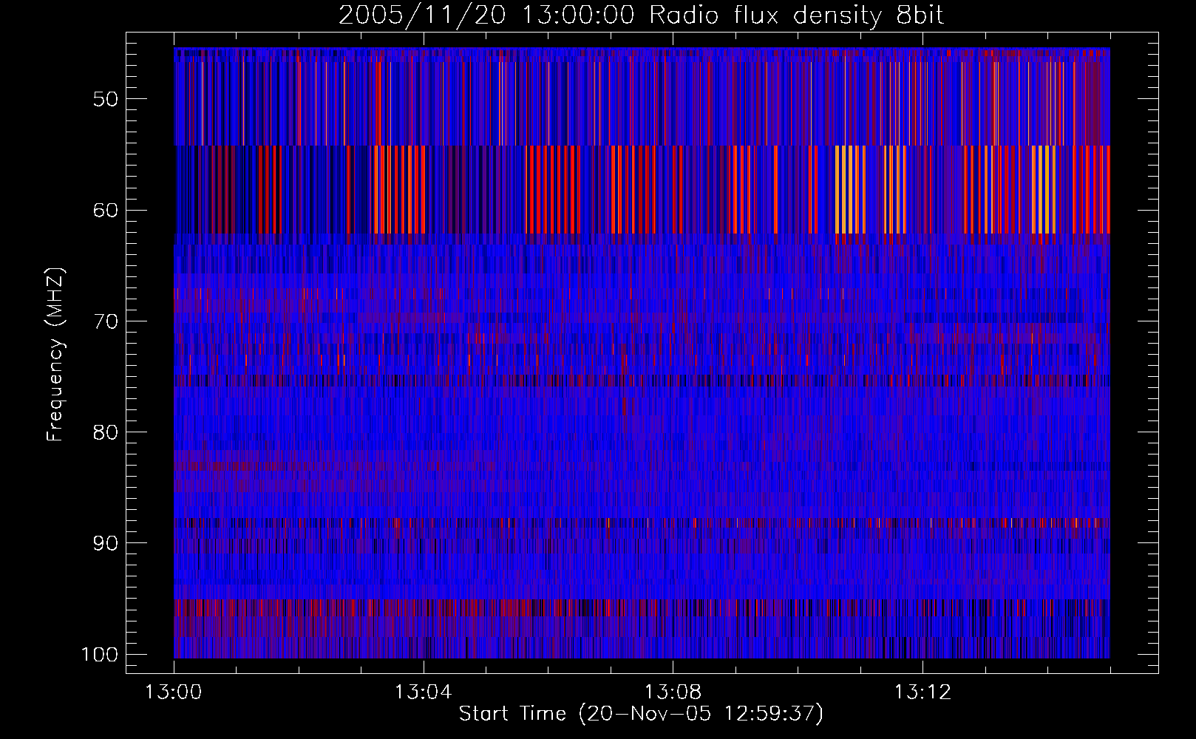This screenshot has width=1196, height=739.
Task: Click the 60 MHz frequency tick label
Action: click(x=105, y=210)
